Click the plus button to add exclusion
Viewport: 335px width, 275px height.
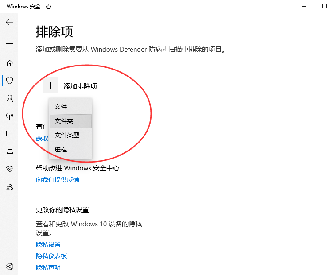(x=50, y=85)
